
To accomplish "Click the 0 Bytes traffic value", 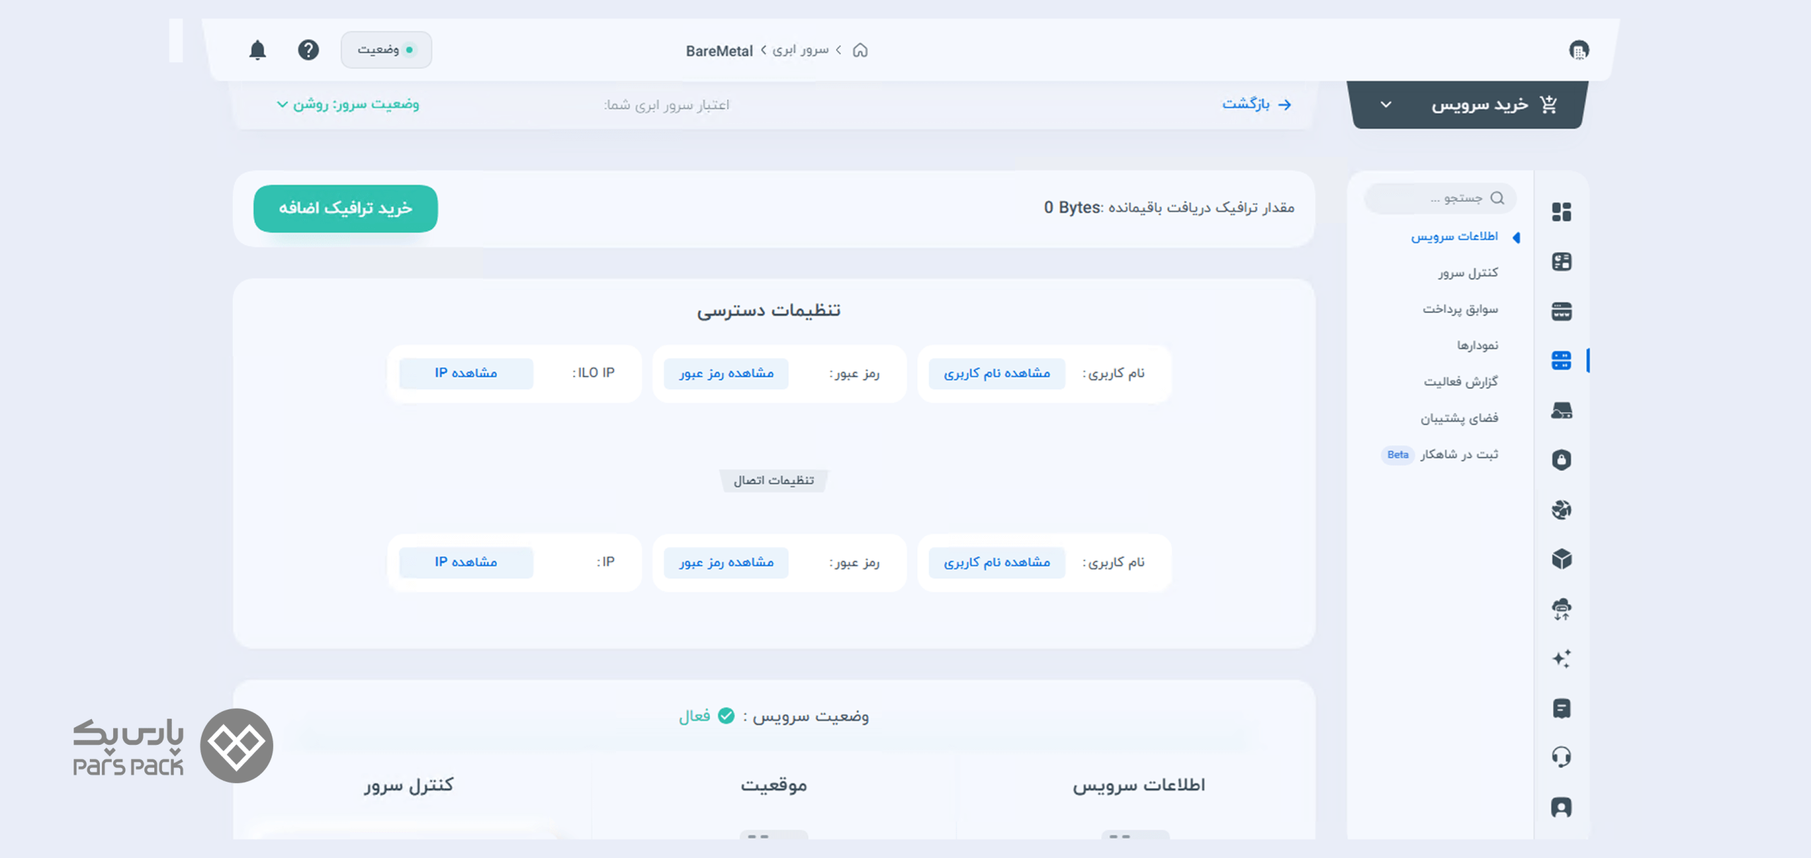I will pyautogui.click(x=1072, y=208).
